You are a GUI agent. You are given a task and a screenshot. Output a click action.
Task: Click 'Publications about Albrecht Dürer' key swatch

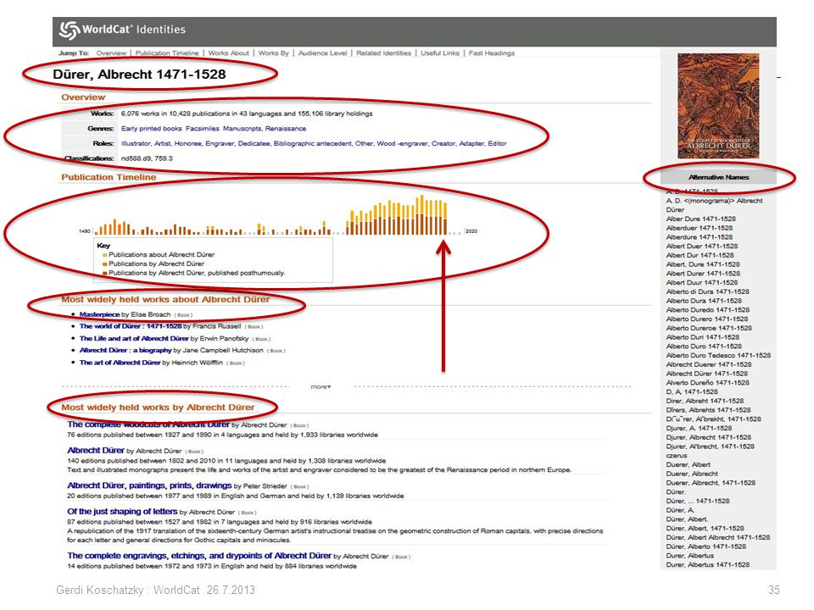[x=105, y=255]
